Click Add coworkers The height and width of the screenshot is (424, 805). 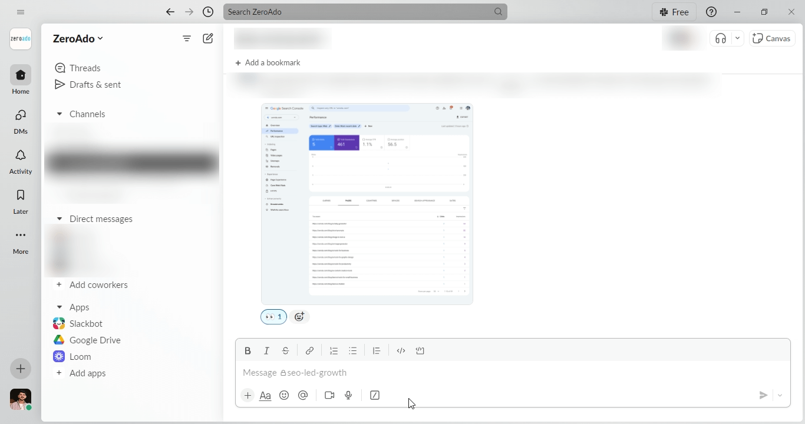pos(98,284)
